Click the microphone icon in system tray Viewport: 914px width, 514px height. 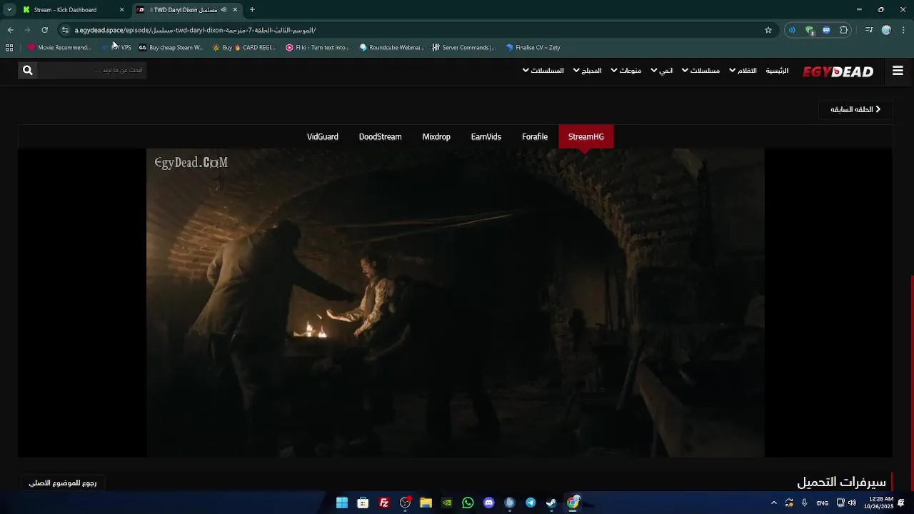[x=805, y=503]
